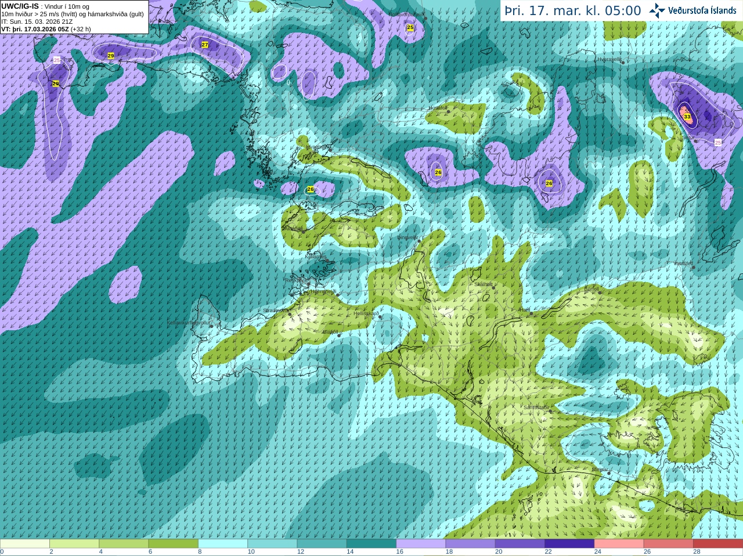The height and width of the screenshot is (556, 743).
Task: Click the Setur station label
Action: coord(688,138)
